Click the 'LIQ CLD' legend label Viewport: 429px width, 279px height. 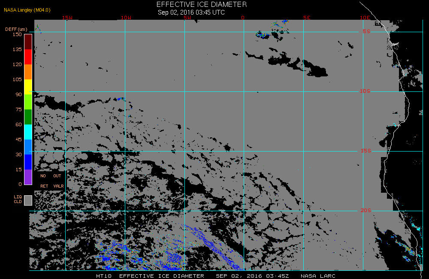pyautogui.click(x=18, y=199)
